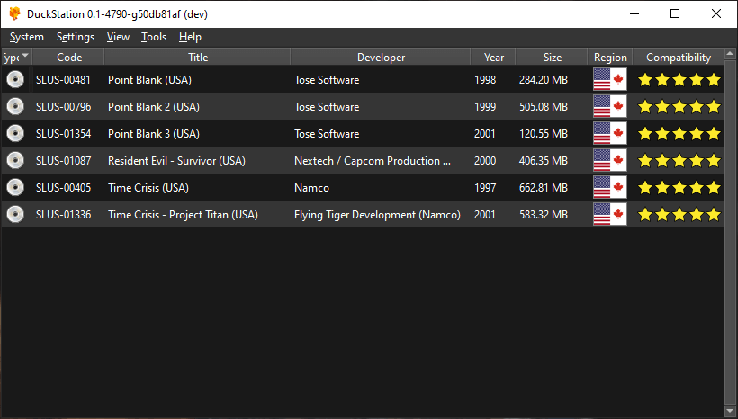
Task: Open the Help menu
Action: click(190, 37)
